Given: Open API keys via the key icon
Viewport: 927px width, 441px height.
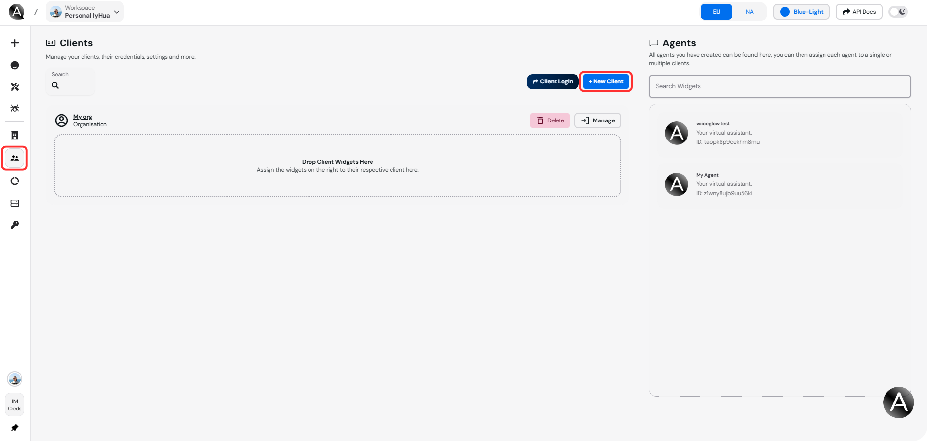Looking at the screenshot, I should coord(15,225).
